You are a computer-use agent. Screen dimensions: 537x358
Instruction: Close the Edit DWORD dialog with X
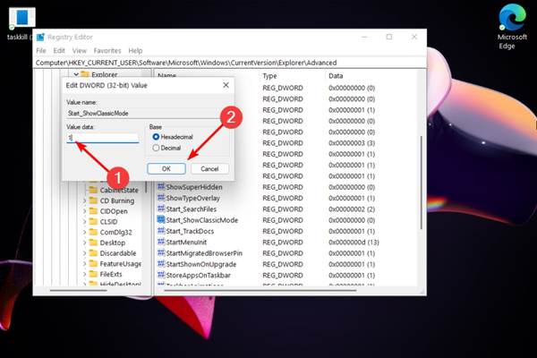226,85
